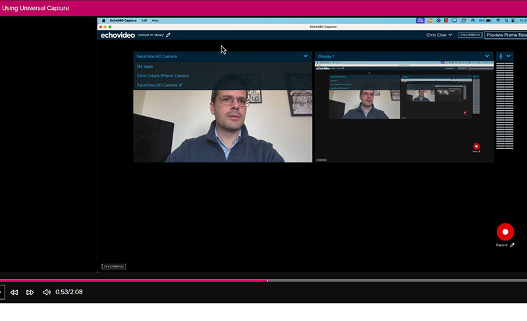Open the microphone input selector icon
Image resolution: width=527 pixels, height=321 pixels.
pyautogui.click(x=501, y=56)
